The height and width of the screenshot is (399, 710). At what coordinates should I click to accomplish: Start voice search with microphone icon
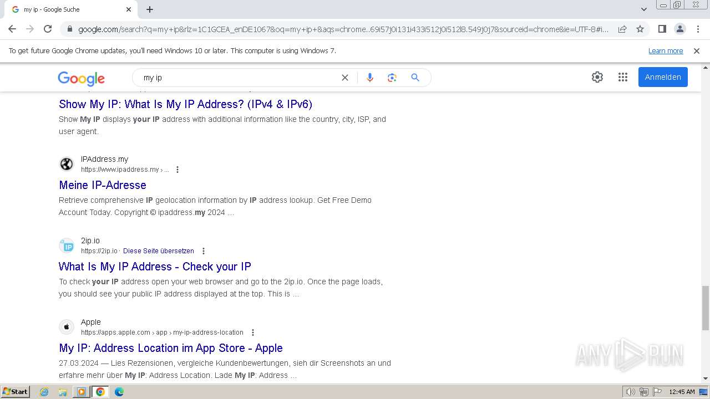pyautogui.click(x=370, y=78)
